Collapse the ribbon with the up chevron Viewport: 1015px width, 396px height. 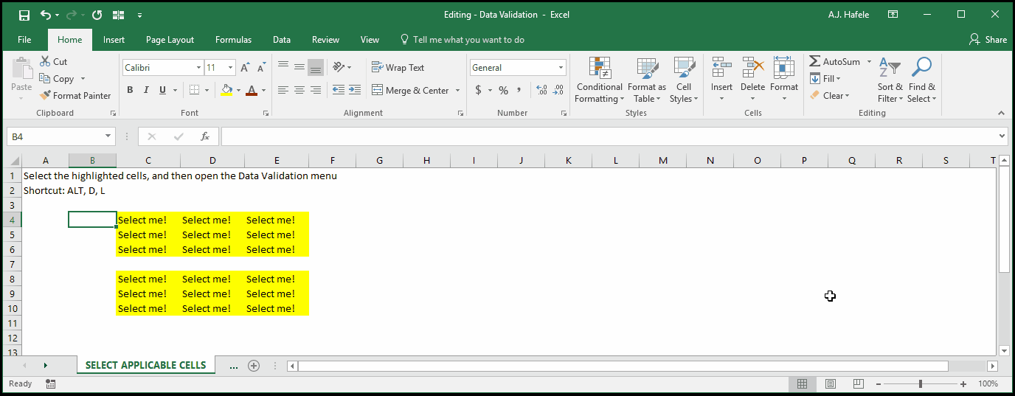(x=1001, y=113)
